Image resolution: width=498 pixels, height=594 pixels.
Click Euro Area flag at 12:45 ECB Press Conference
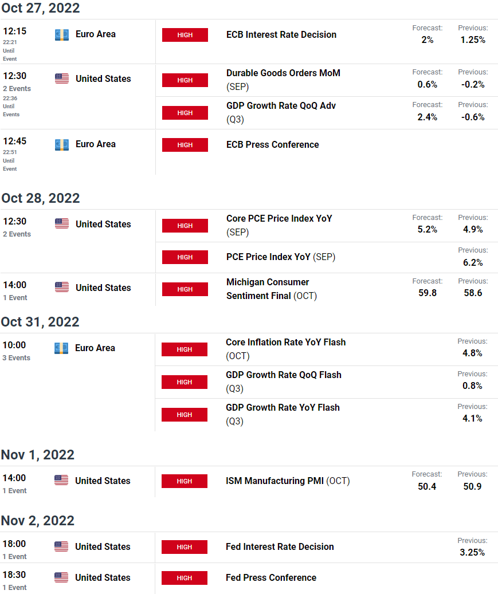click(x=62, y=145)
